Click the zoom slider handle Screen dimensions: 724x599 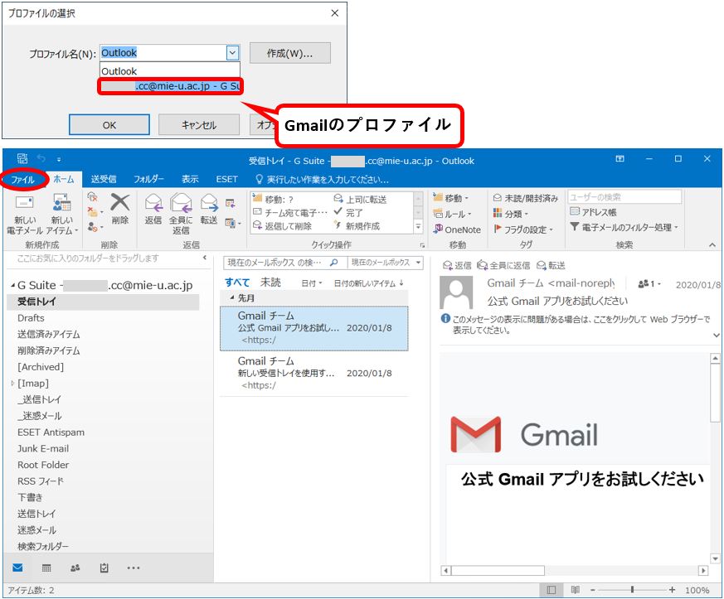tap(632, 590)
